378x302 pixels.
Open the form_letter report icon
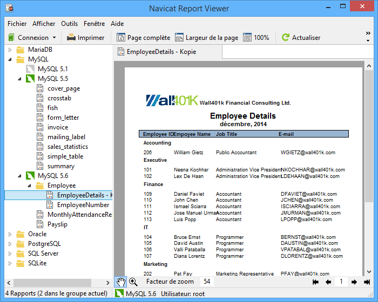(x=40, y=118)
